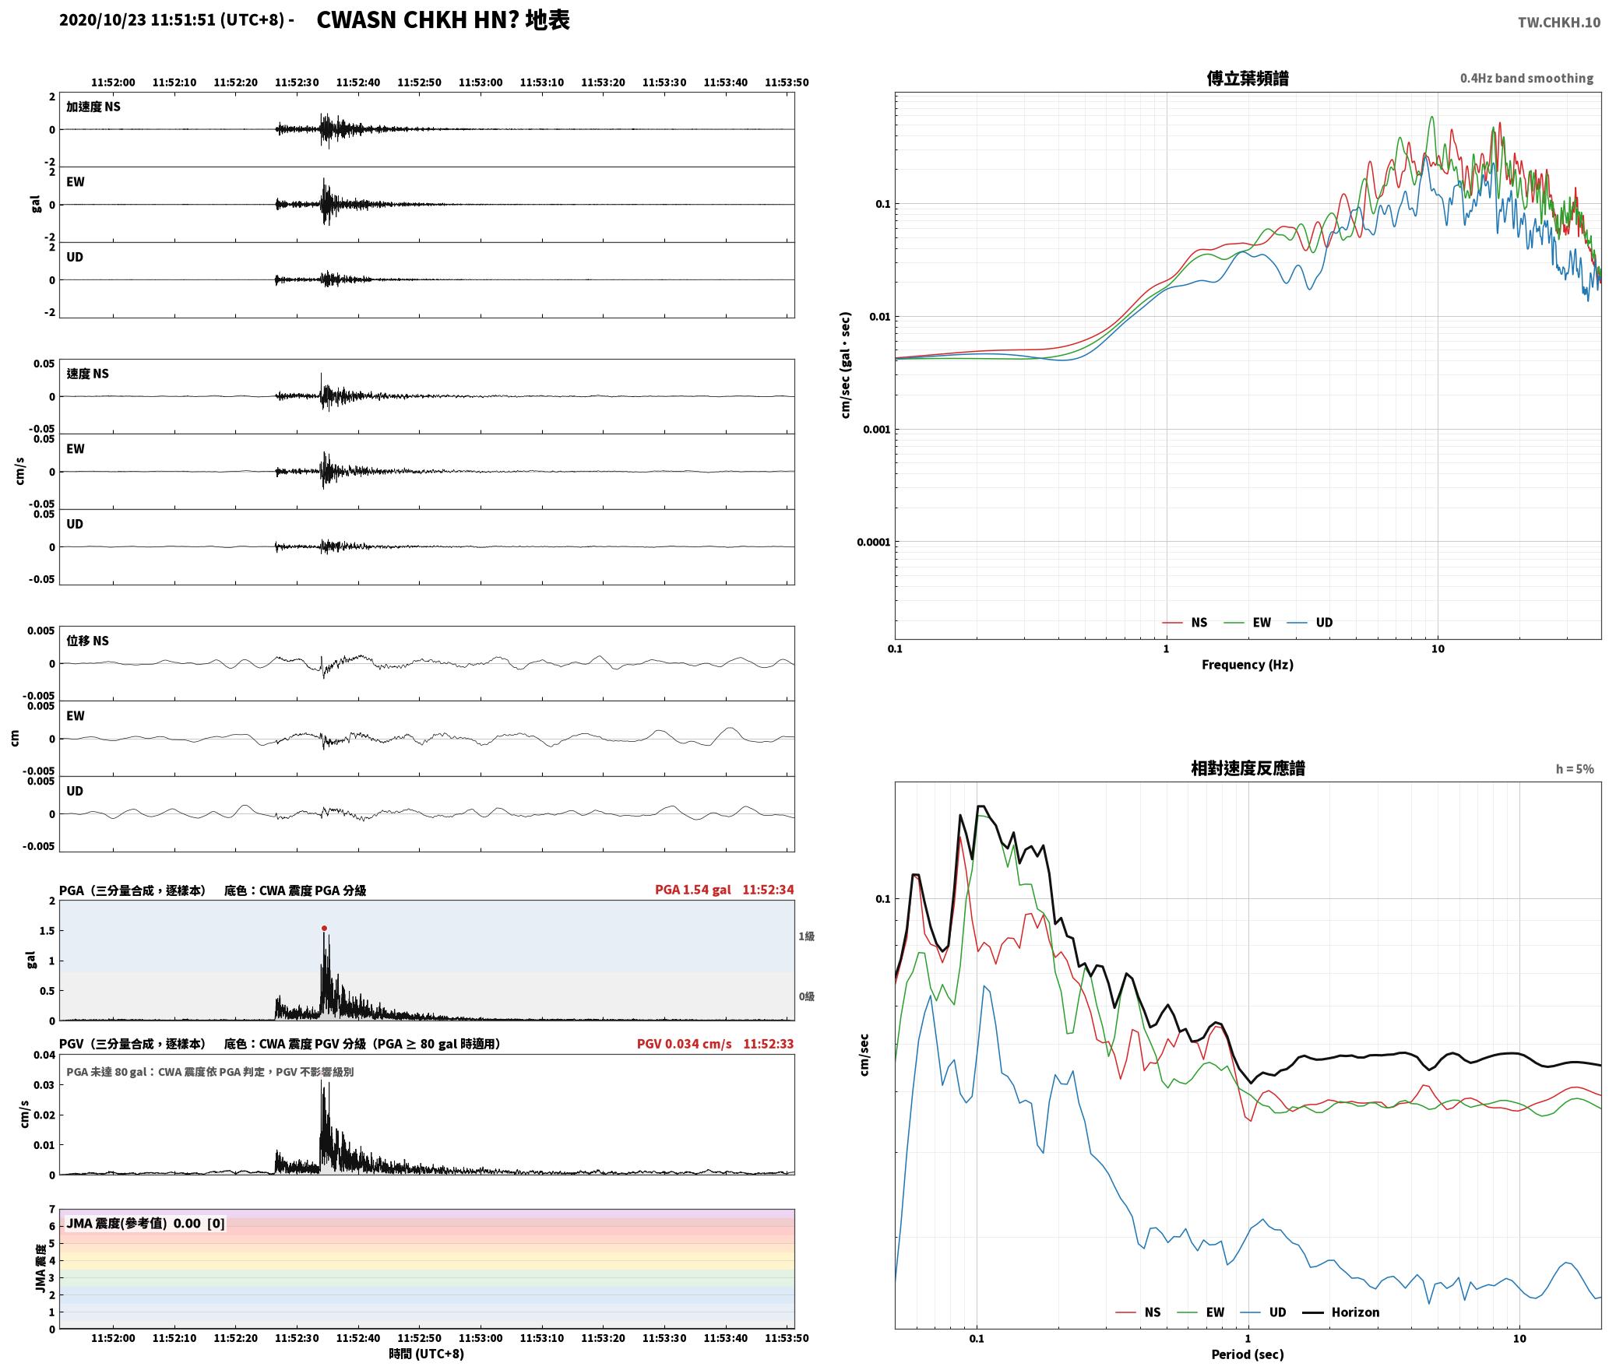The image size is (1609, 1370).
Task: Click the PGV 0.034 cm/s red readout
Action: click(x=684, y=1044)
